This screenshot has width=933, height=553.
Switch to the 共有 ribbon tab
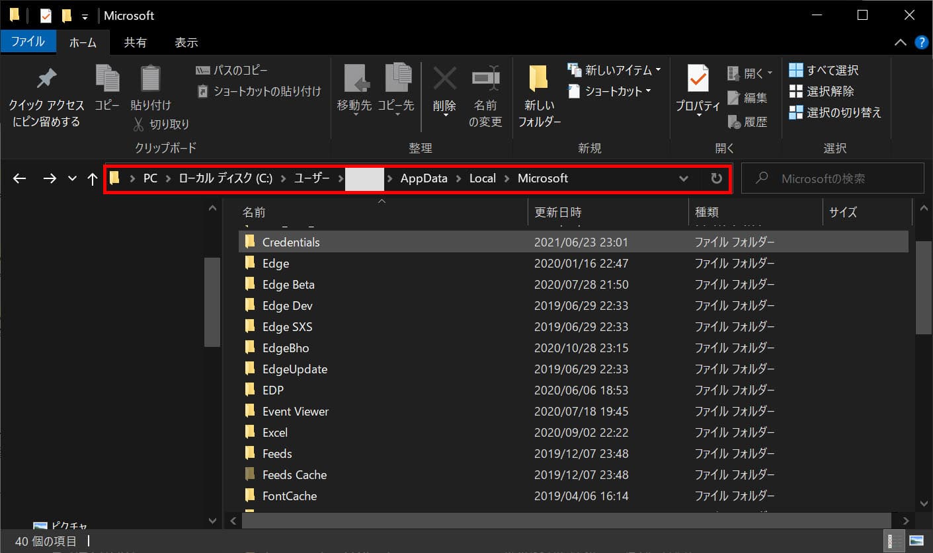136,42
